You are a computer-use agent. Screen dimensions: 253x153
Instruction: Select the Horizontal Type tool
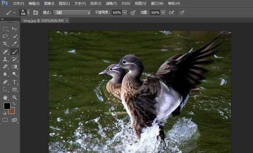coord(14,82)
